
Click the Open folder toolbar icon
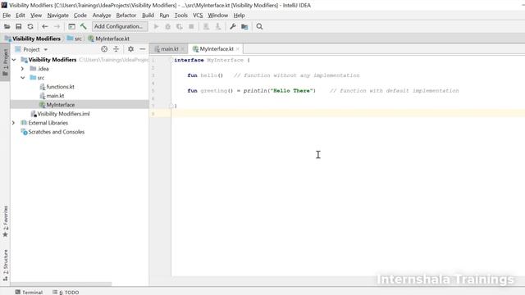click(7, 26)
